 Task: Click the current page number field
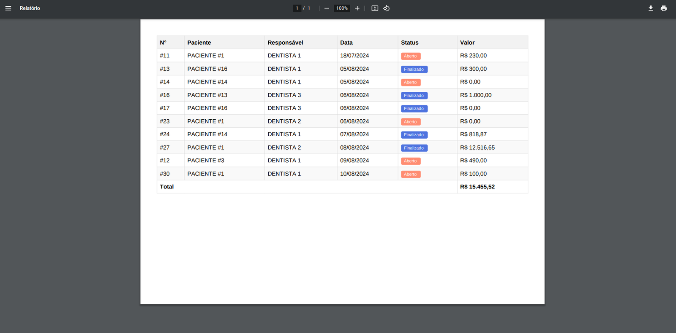click(297, 8)
